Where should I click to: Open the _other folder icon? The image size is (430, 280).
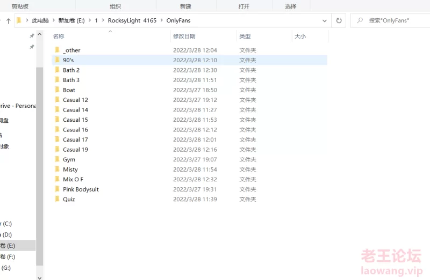coord(57,50)
